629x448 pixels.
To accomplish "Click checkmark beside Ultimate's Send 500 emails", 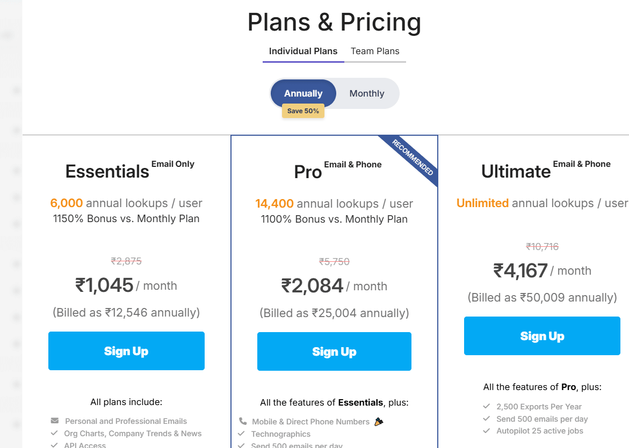I will (x=487, y=418).
